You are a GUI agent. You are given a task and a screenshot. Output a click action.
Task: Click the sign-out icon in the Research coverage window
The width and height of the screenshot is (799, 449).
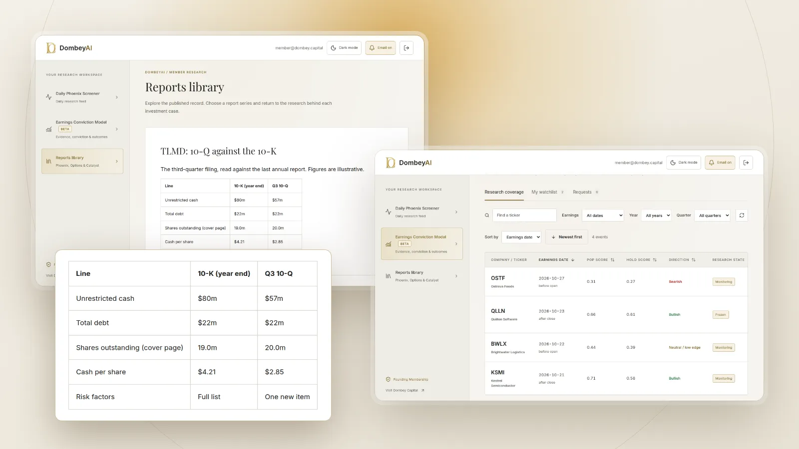tap(746, 163)
